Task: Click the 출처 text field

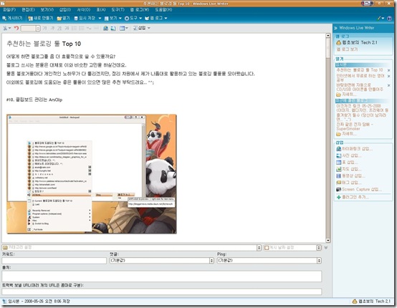Action: click(x=162, y=276)
